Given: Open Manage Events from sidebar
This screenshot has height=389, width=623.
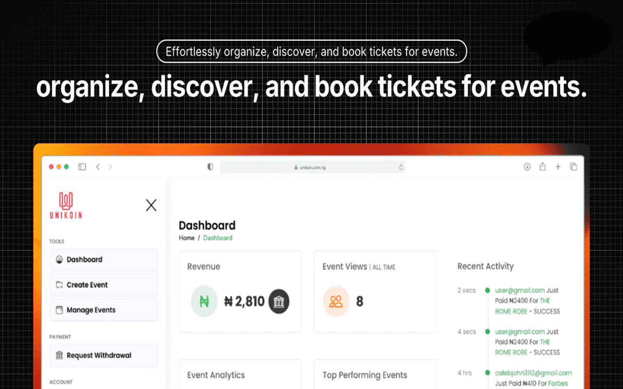Looking at the screenshot, I should click(x=104, y=310).
